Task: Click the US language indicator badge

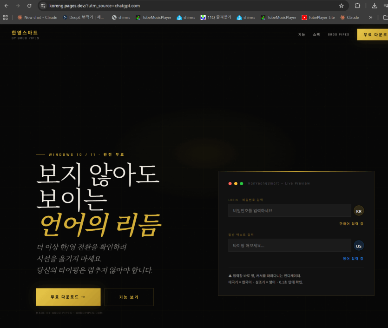Action: (359, 246)
